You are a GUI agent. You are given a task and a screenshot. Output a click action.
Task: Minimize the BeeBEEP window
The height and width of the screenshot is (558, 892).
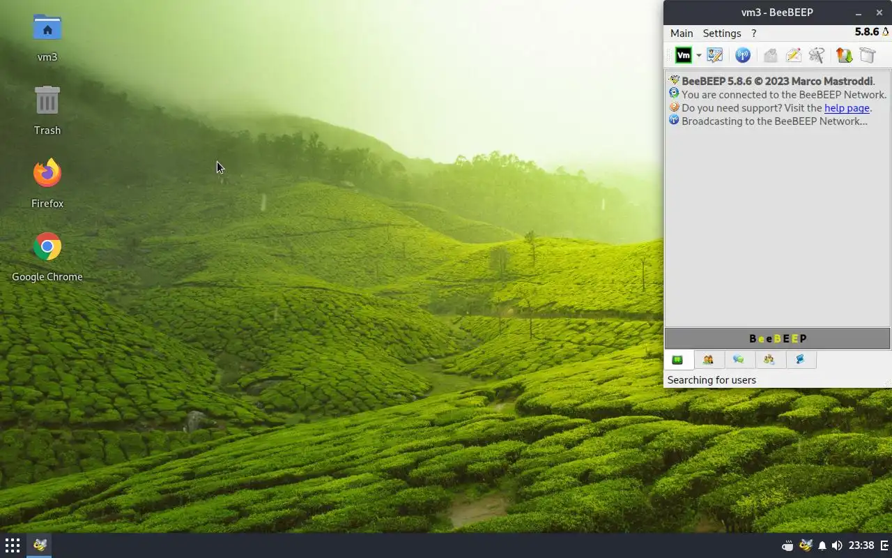[x=859, y=13]
